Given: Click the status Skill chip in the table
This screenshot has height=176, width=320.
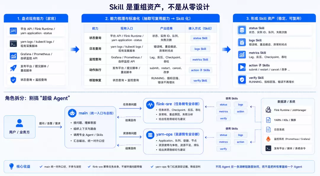Looking at the screenshot, I should tap(200, 38).
